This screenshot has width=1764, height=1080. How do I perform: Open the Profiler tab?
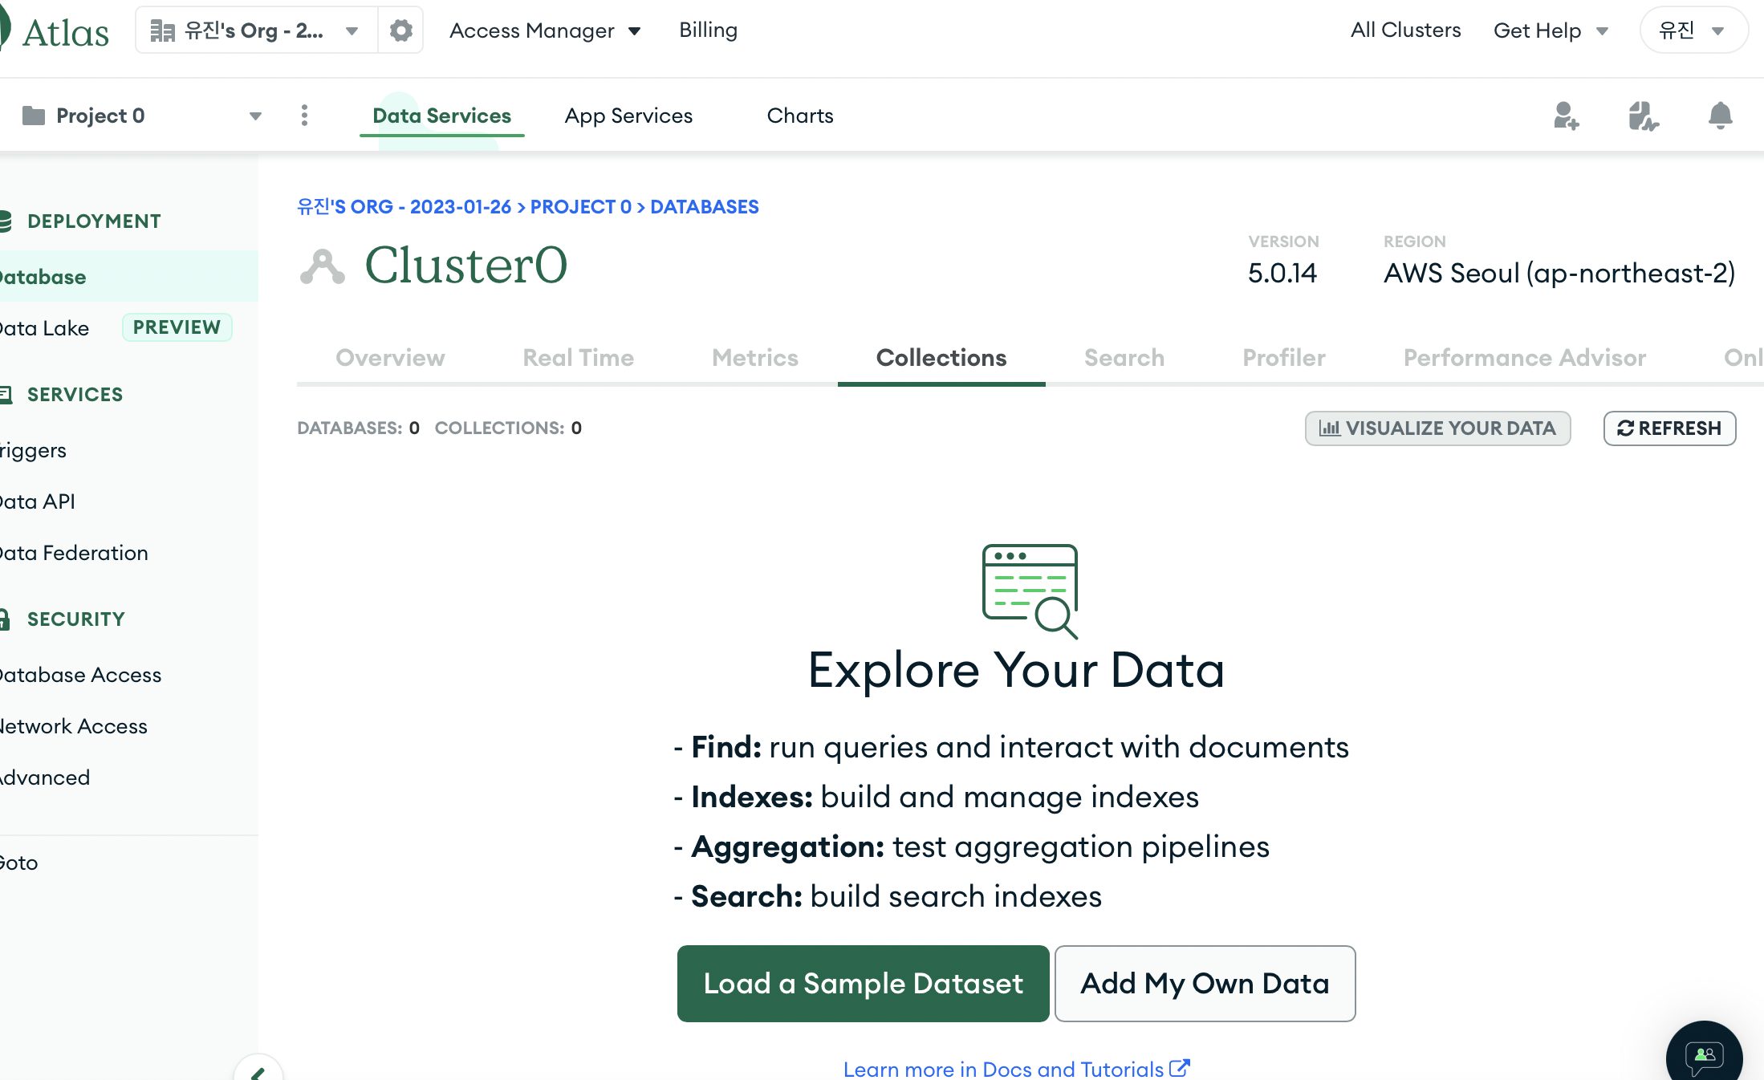(x=1284, y=358)
